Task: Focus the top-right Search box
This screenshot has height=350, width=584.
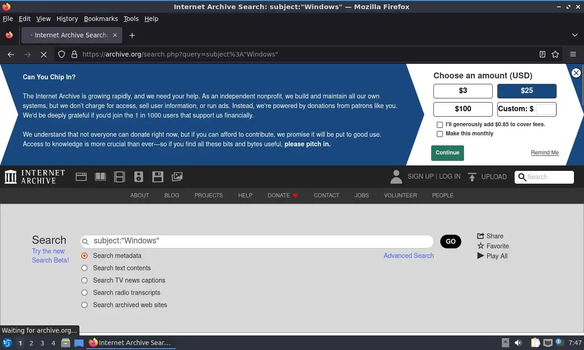Action: pos(544,177)
